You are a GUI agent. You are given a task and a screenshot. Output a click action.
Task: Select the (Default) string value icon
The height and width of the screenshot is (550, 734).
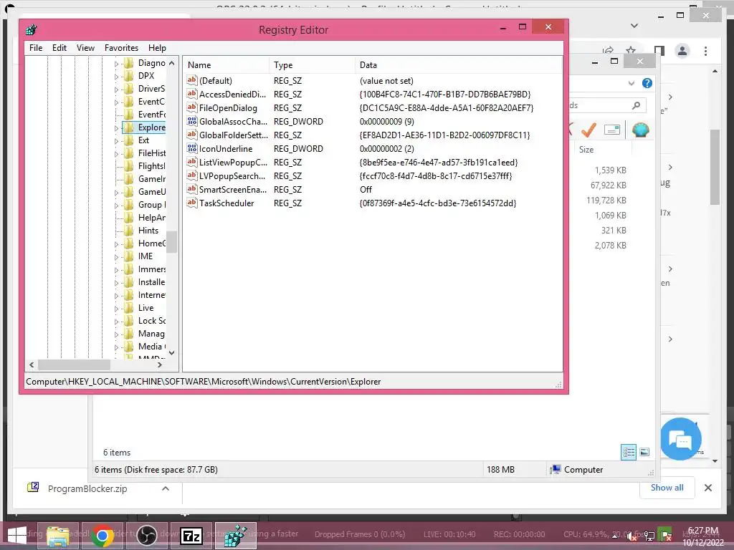(x=192, y=80)
